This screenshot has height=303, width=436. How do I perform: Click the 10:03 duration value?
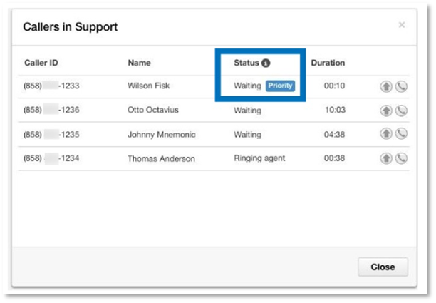pyautogui.click(x=335, y=111)
